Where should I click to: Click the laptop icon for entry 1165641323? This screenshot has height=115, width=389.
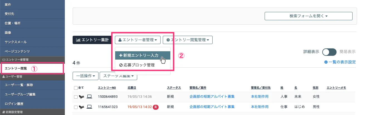point(89,107)
